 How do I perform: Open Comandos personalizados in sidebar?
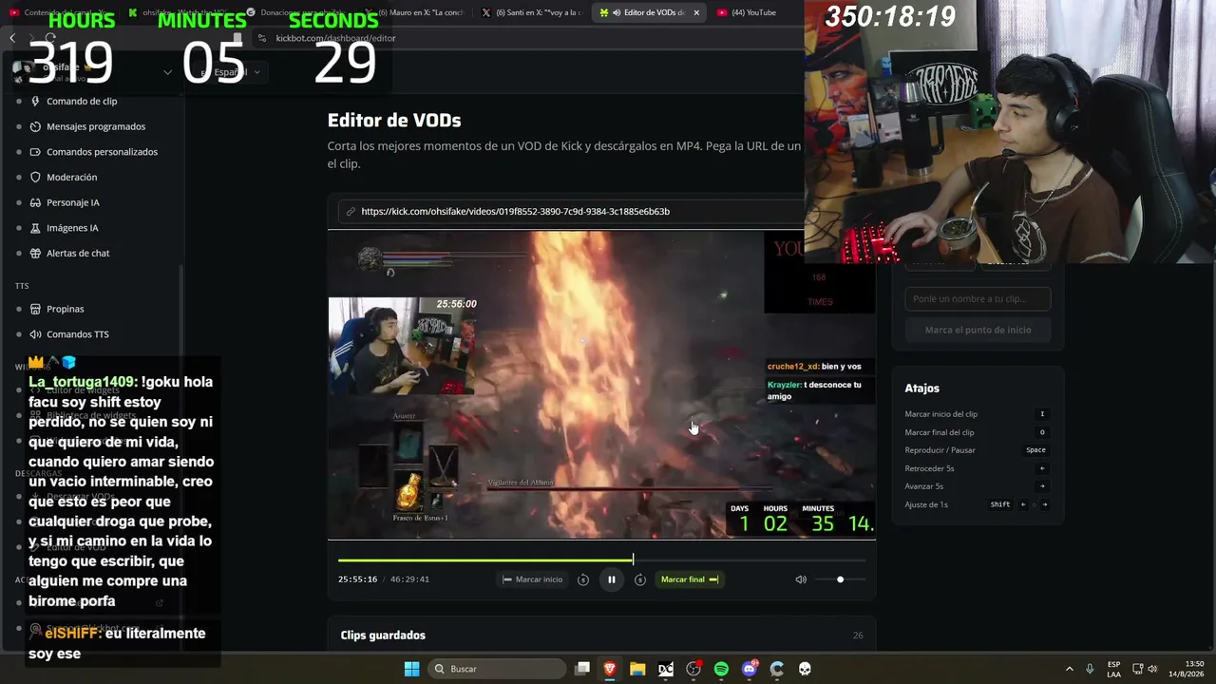[x=102, y=152]
